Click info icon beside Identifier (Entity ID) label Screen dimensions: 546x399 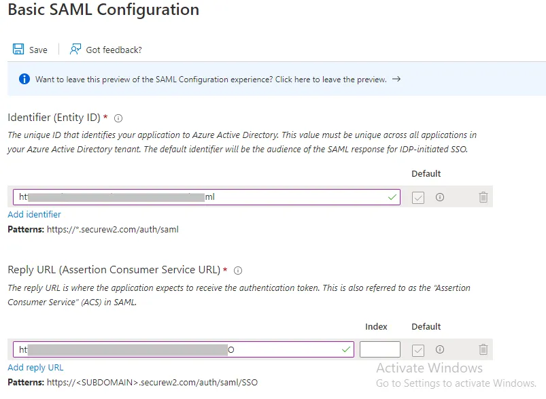118,118
